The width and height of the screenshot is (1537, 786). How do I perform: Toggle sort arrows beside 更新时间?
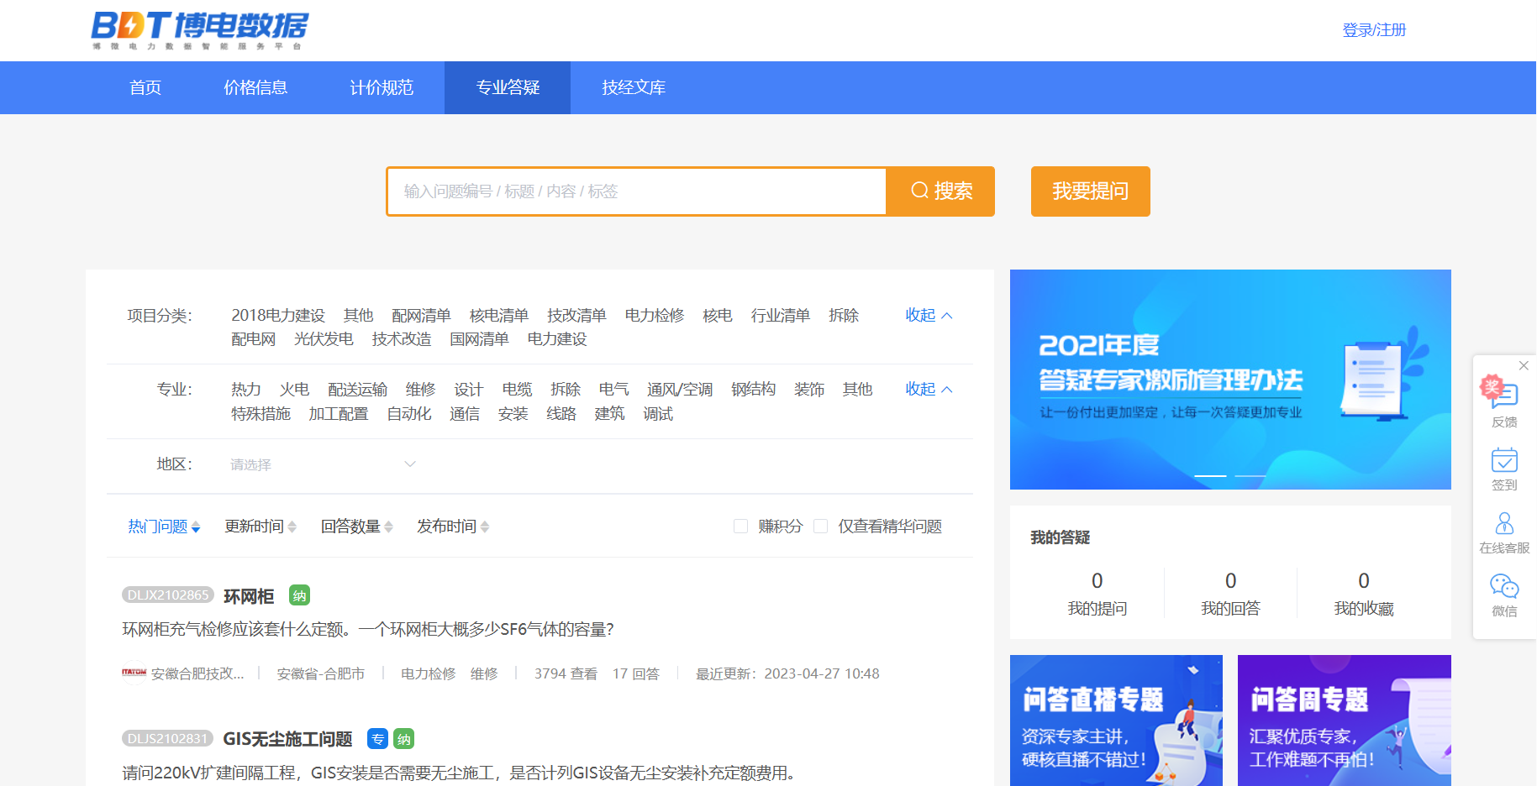click(x=292, y=527)
